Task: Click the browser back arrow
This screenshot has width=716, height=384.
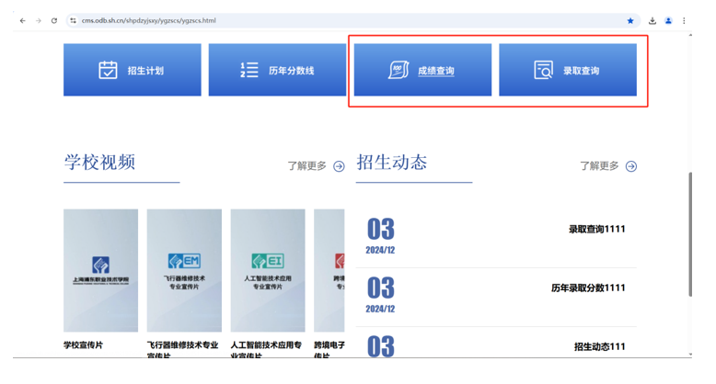Action: coord(23,20)
